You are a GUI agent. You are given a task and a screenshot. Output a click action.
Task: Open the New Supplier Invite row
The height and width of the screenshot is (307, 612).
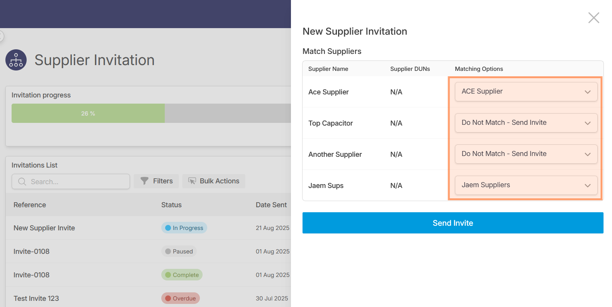click(44, 228)
